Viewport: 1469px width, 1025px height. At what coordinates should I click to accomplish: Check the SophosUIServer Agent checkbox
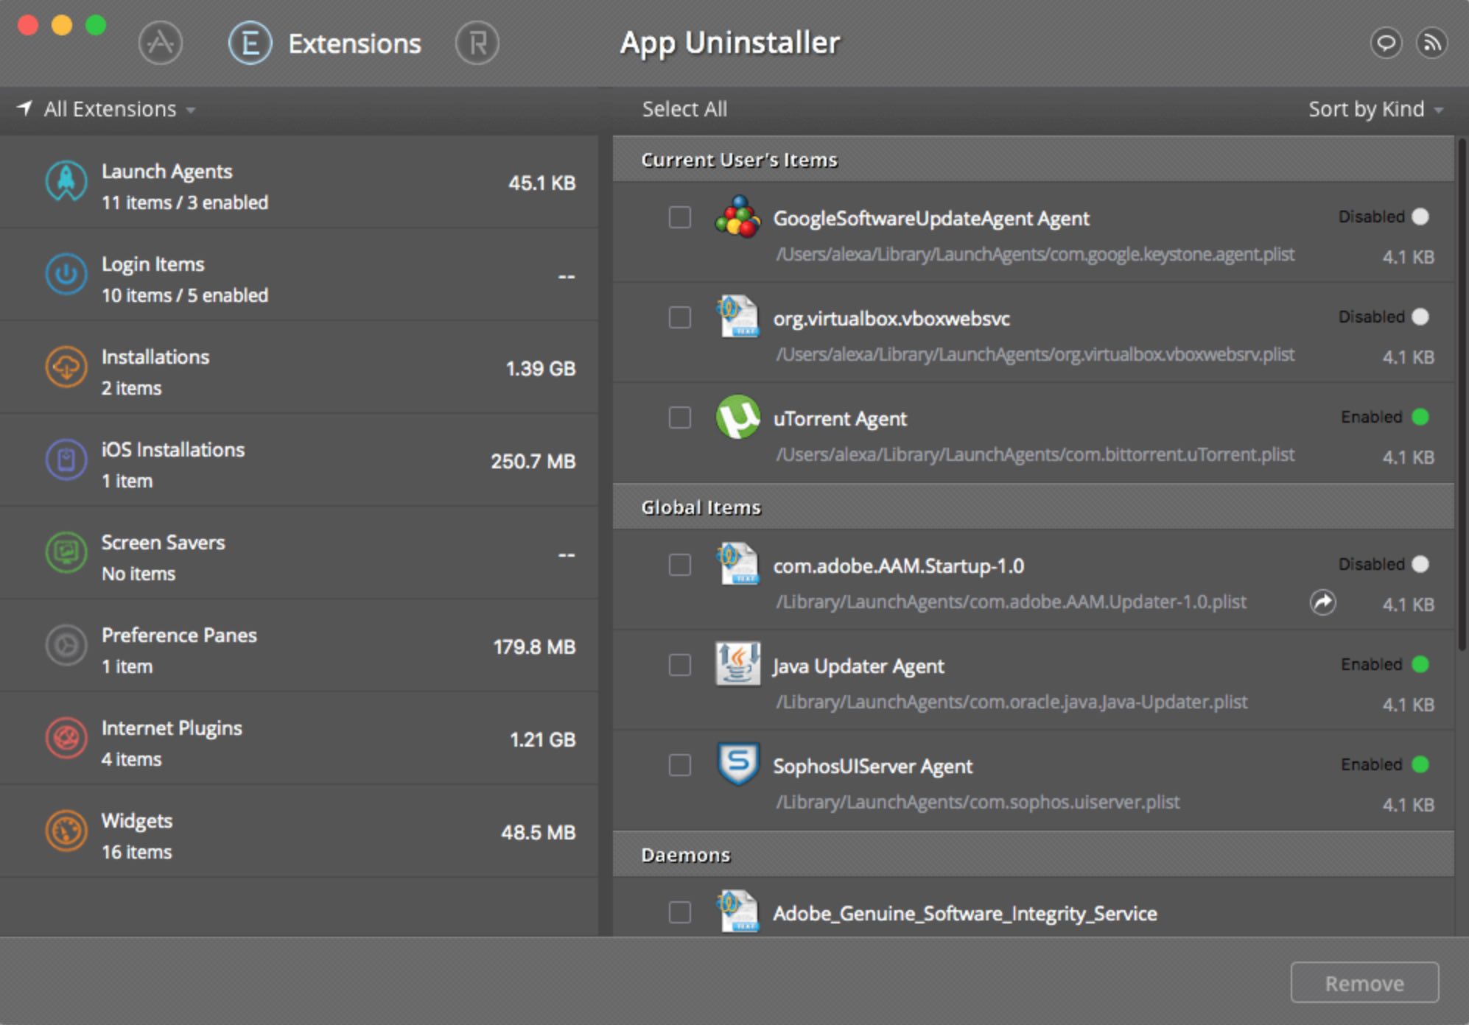[x=679, y=765]
